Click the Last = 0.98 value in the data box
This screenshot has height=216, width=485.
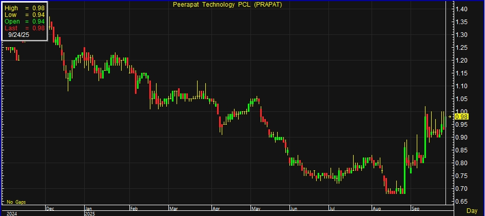25,28
